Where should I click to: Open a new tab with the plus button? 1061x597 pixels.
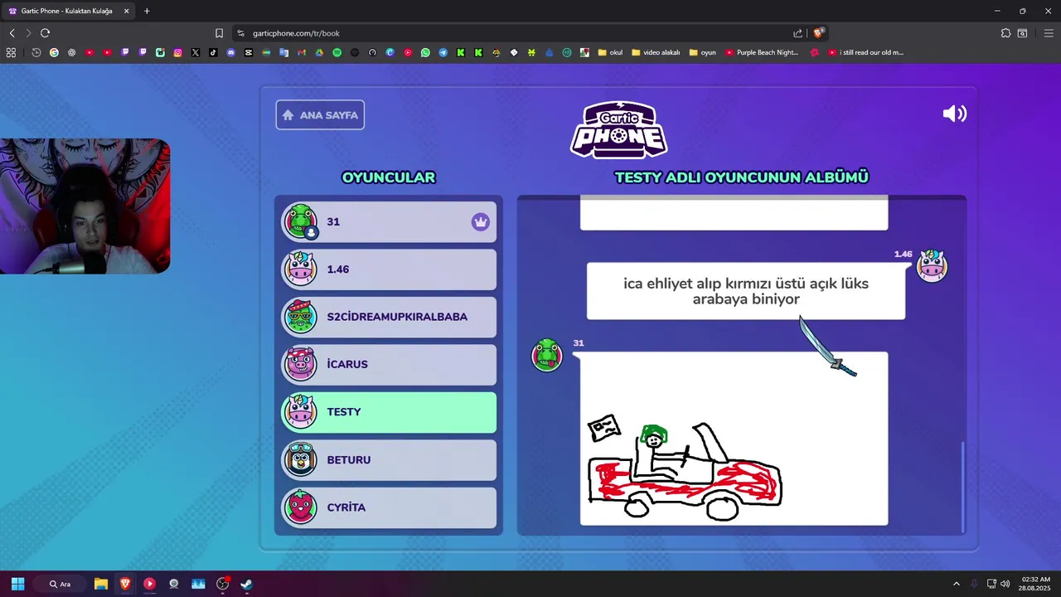147,11
